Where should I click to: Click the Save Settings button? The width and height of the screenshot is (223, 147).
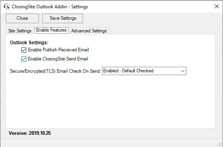63,18
